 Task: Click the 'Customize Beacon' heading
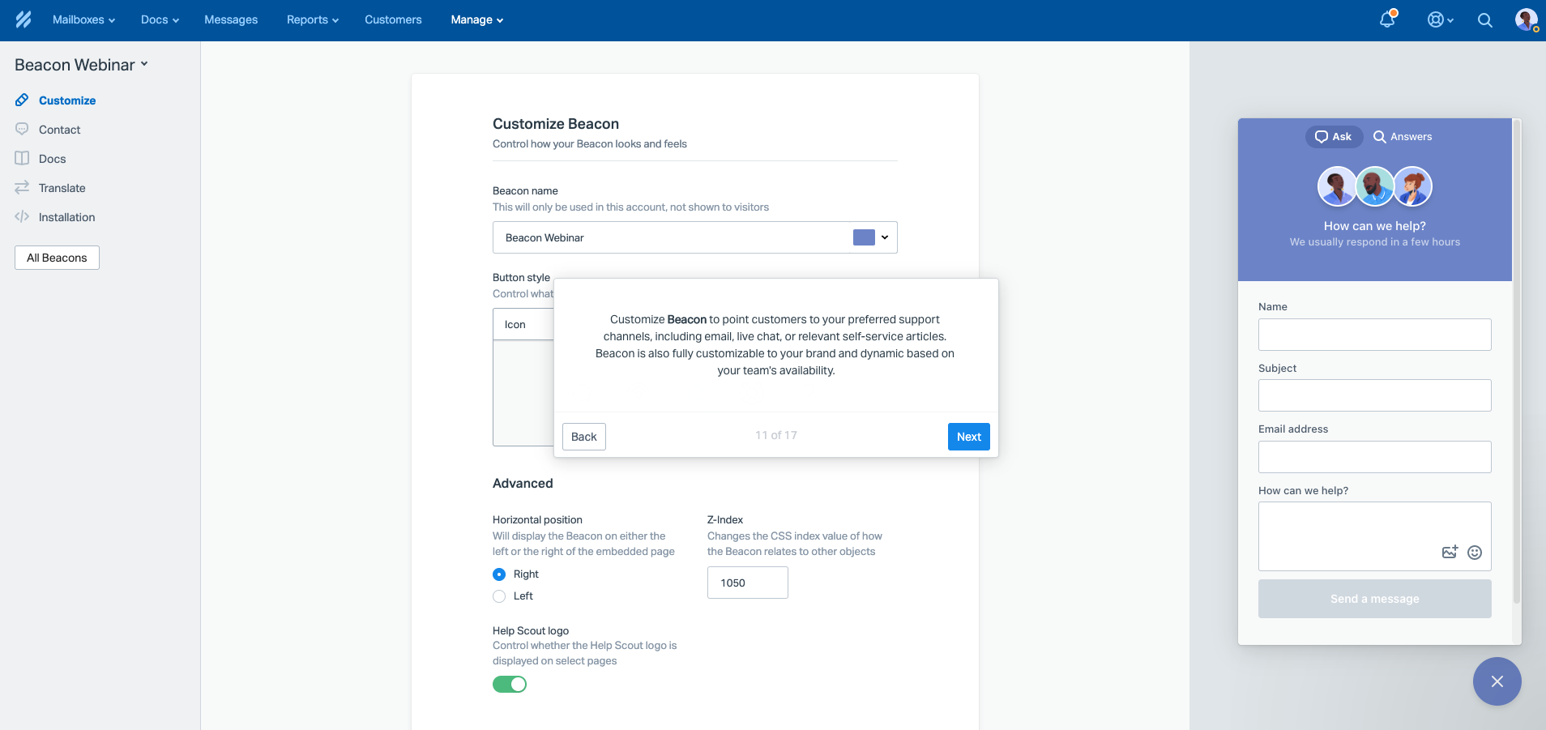[556, 124]
